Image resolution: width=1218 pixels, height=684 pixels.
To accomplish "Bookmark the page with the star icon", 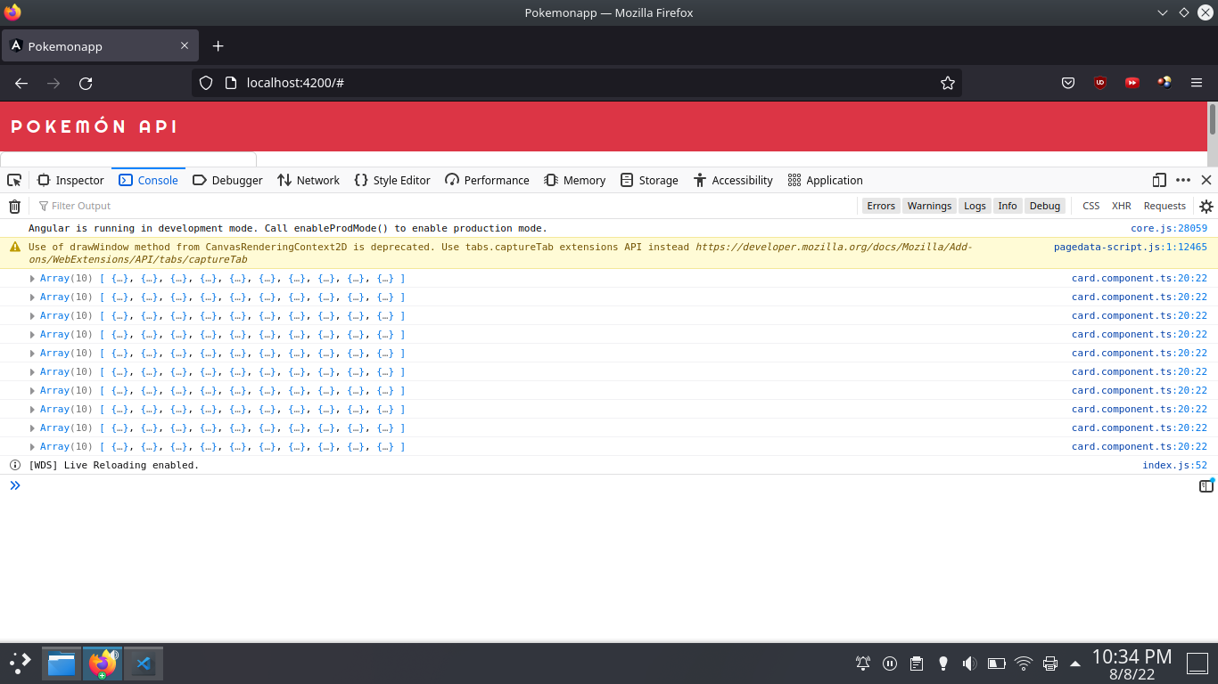I will 948,82.
